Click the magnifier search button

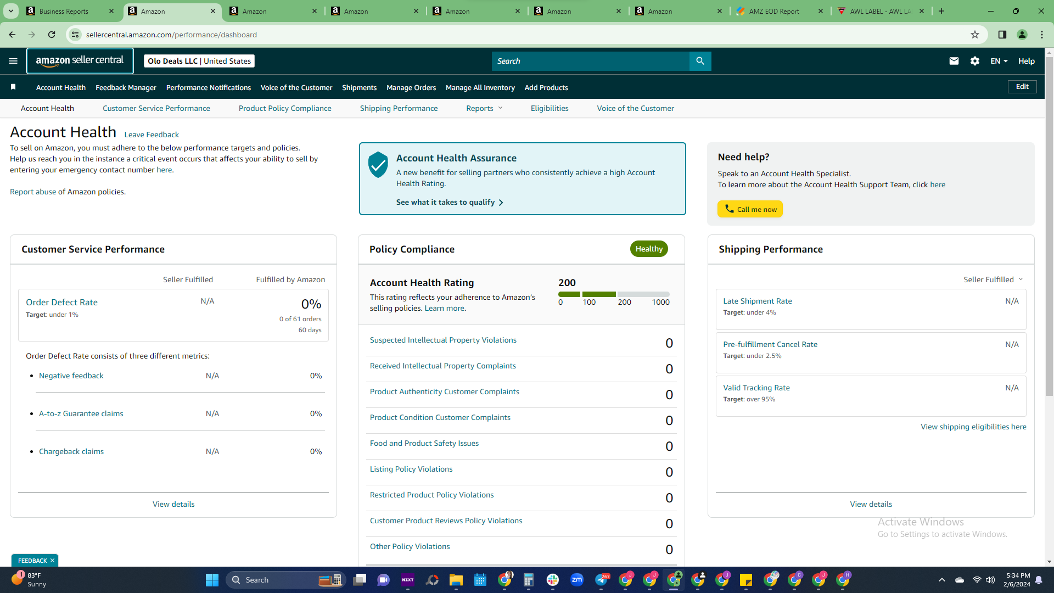tap(700, 61)
